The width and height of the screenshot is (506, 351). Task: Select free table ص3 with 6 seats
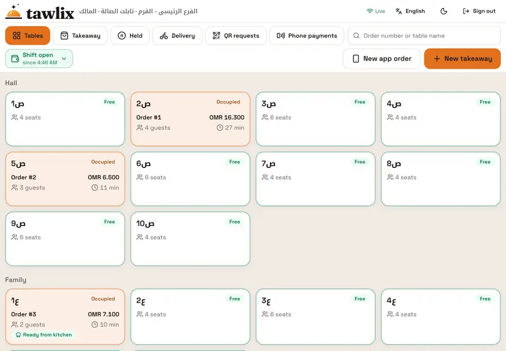[x=316, y=119]
